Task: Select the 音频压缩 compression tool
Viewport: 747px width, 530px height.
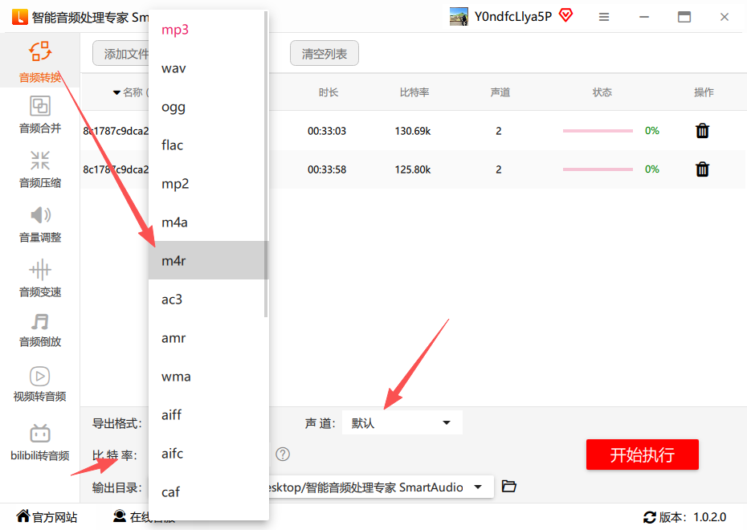Action: 40,169
